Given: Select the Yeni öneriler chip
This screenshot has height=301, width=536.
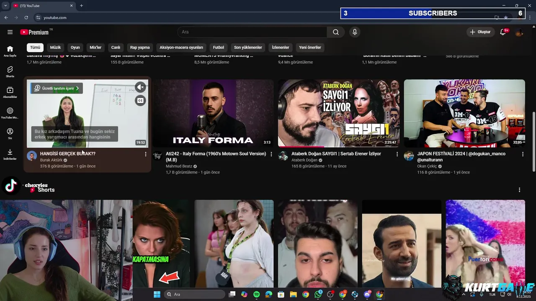Looking at the screenshot, I should (310, 47).
